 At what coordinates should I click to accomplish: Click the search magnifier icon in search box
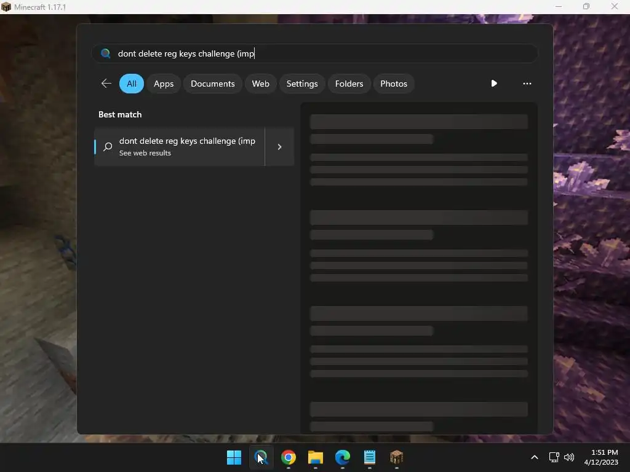pos(106,53)
